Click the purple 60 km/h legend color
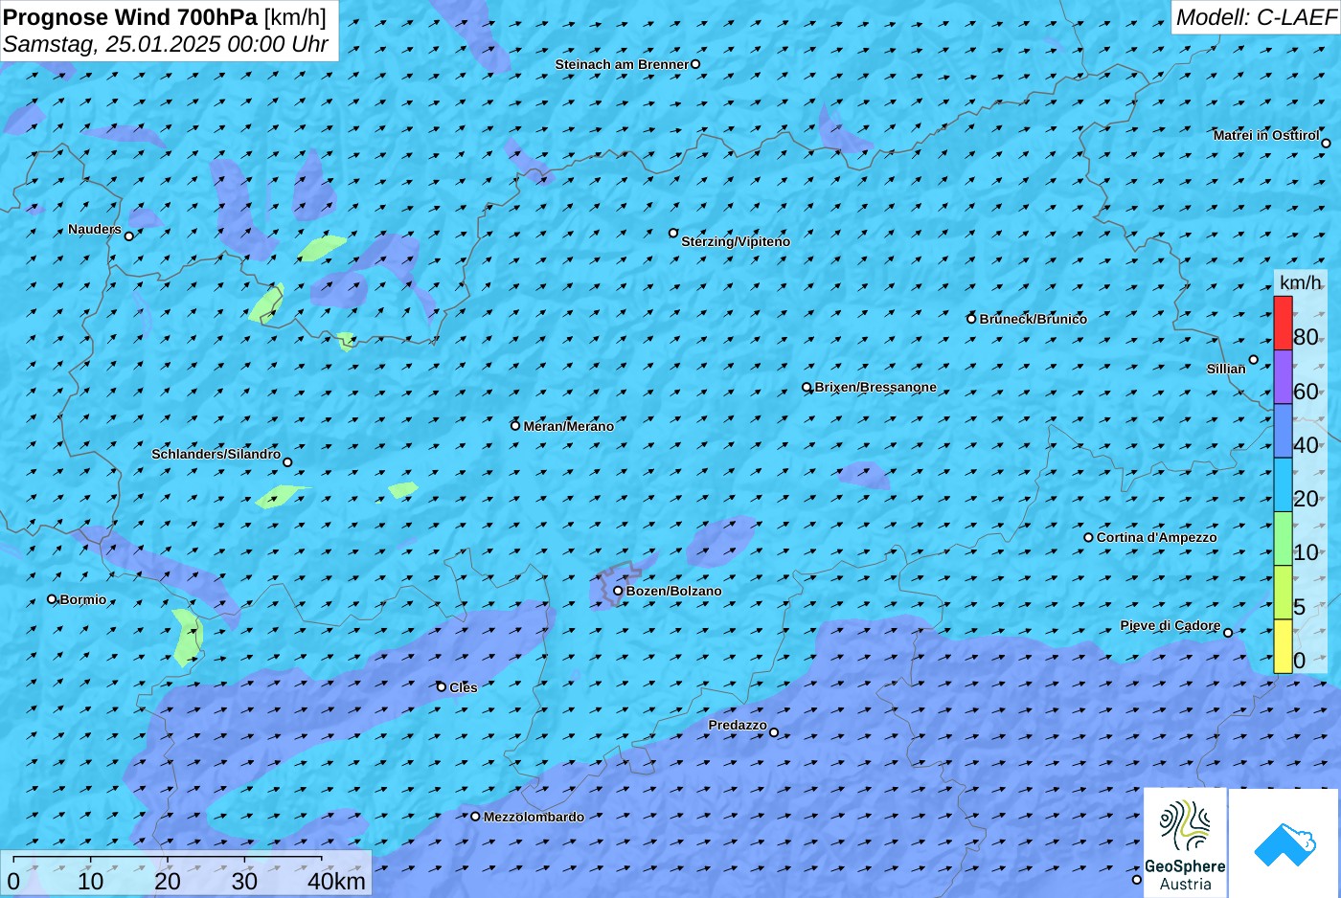Image resolution: width=1341 pixels, height=898 pixels. (1283, 377)
